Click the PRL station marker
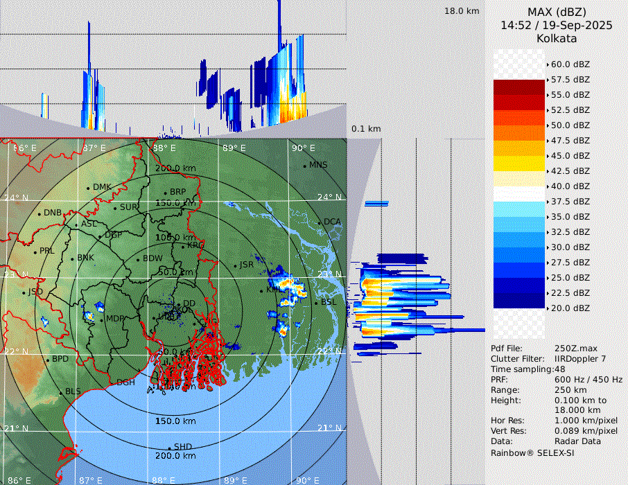 tap(35, 252)
